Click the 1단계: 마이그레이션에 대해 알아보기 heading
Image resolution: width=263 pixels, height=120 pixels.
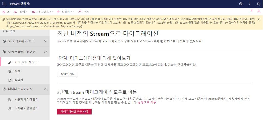tap(94, 58)
